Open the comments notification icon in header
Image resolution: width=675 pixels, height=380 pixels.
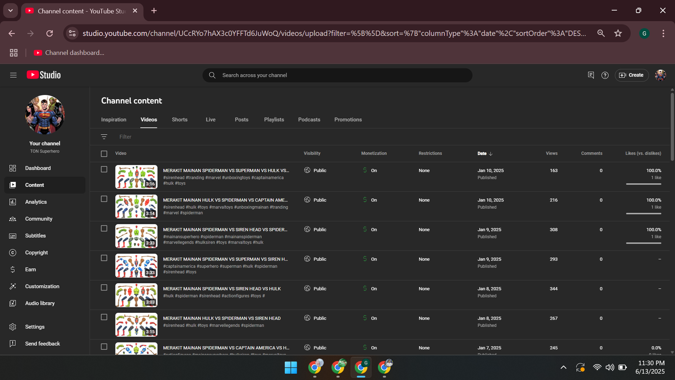coord(591,75)
